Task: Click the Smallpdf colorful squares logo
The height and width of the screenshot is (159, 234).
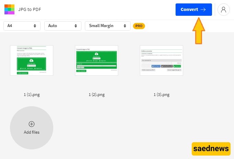Action: pyautogui.click(x=9, y=9)
